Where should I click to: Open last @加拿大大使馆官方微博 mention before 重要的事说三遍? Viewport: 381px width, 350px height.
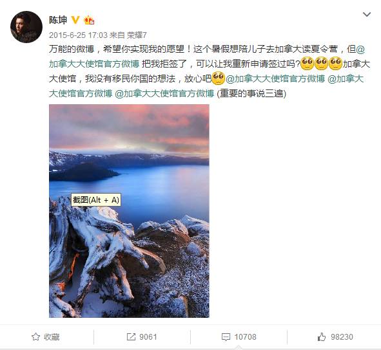click(164, 93)
